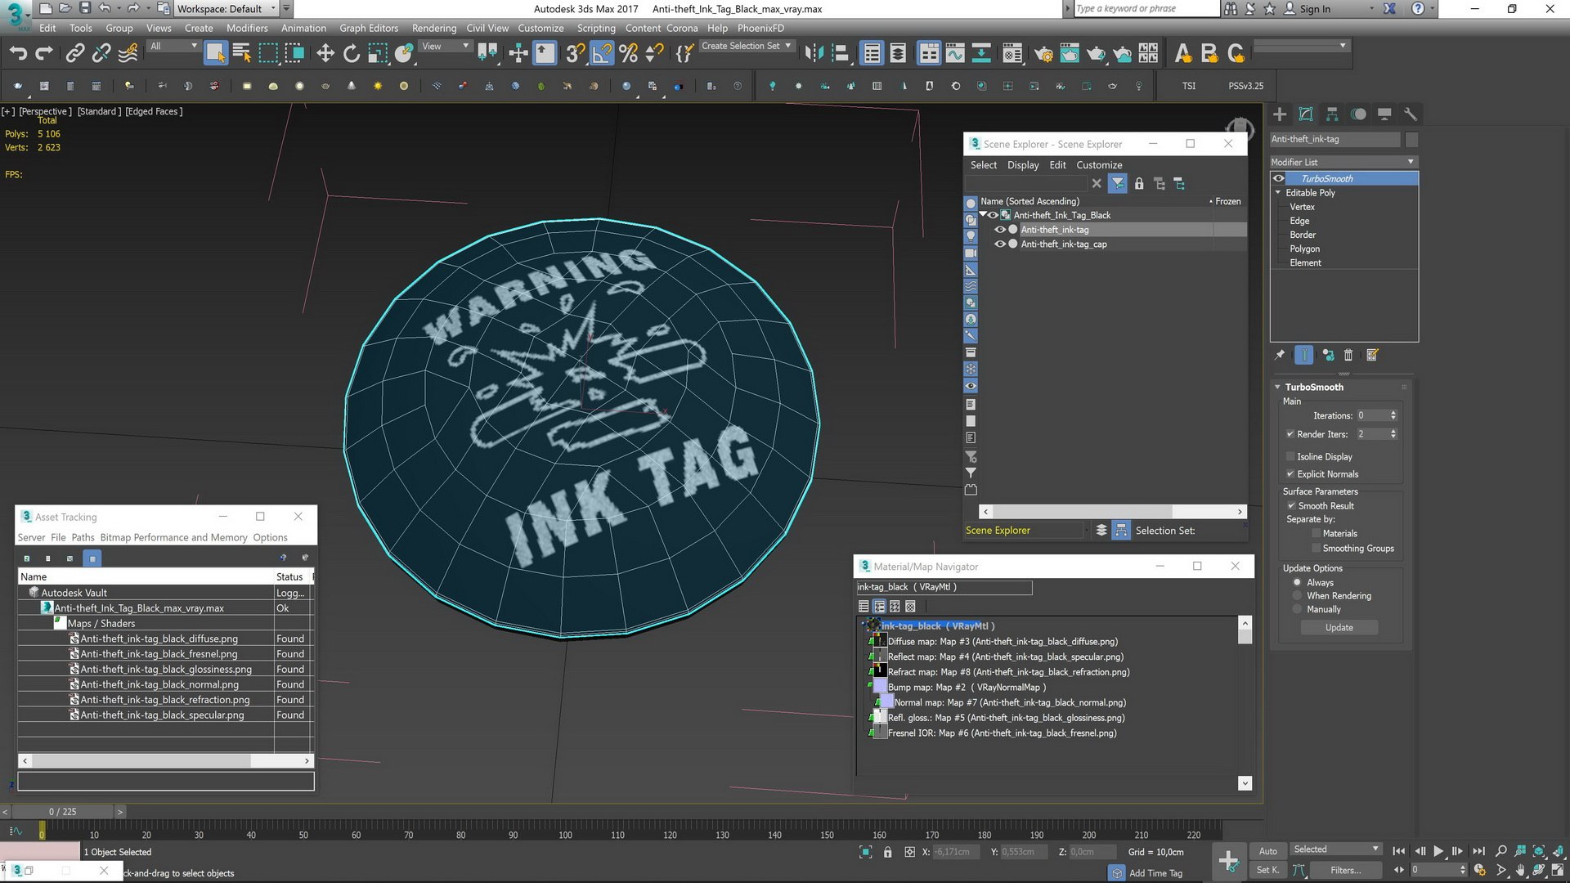Open the Utilities wrench panel tab

1410,114
